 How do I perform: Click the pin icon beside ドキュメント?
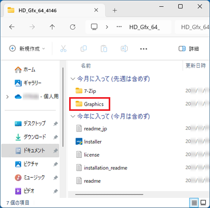click(55, 150)
